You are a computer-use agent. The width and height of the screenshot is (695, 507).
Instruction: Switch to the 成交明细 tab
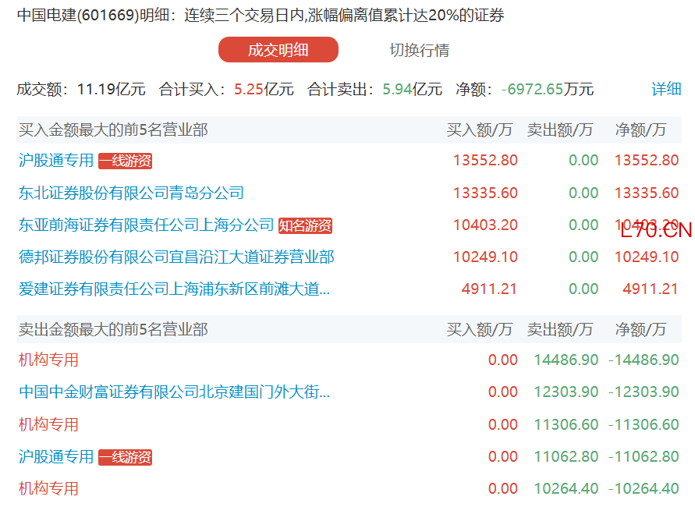click(278, 50)
